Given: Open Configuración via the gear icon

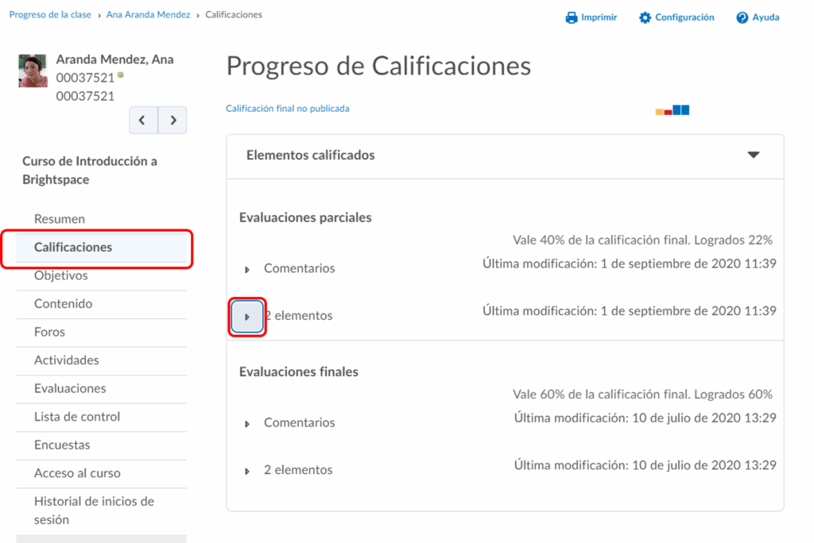Looking at the screenshot, I should click(x=645, y=17).
